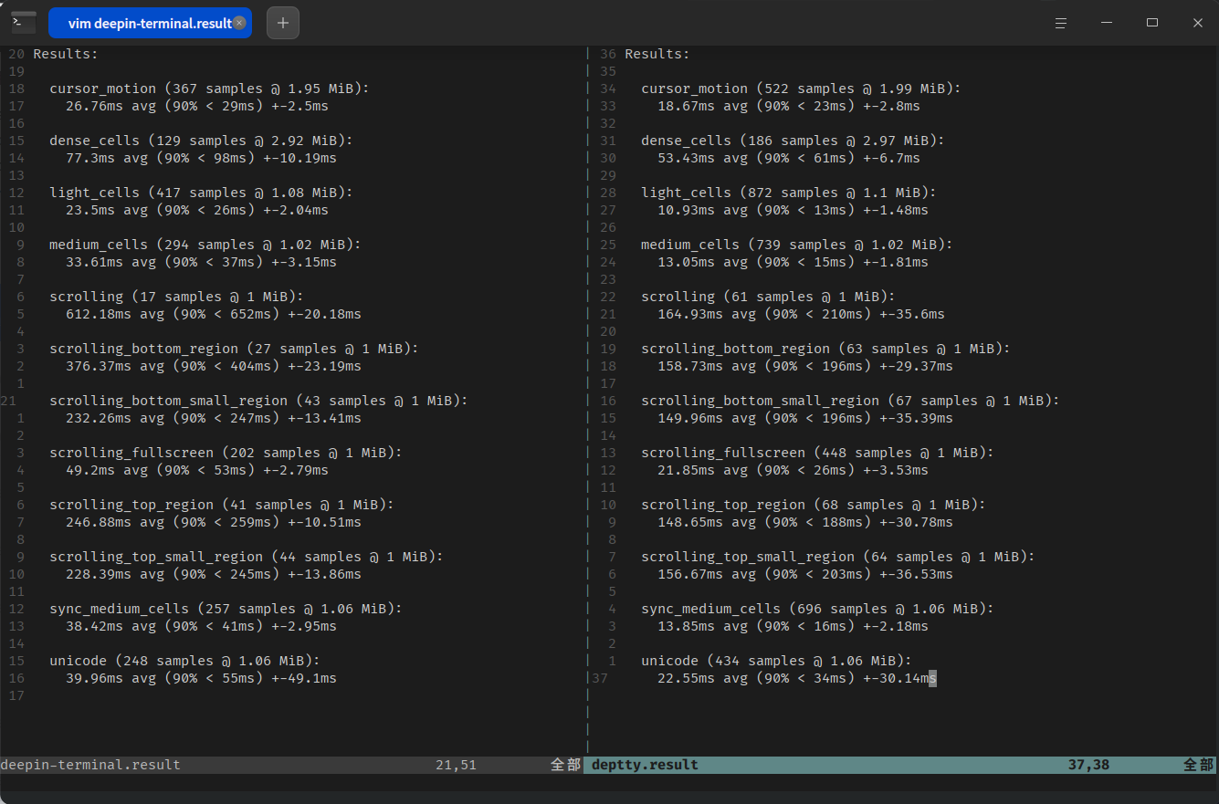This screenshot has width=1219, height=804.
Task: Click light_cells (417 samples) line
Action: coord(201,193)
